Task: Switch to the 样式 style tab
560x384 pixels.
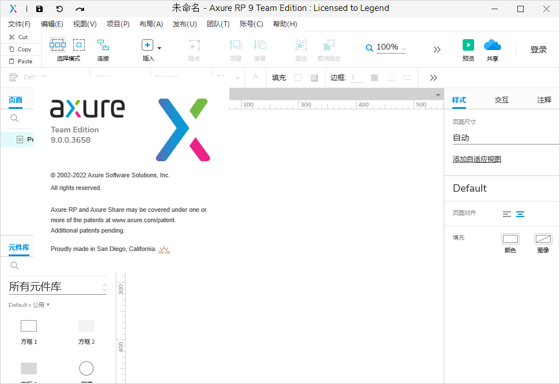Action: click(459, 100)
